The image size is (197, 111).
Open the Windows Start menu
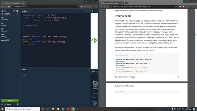[2, 109]
